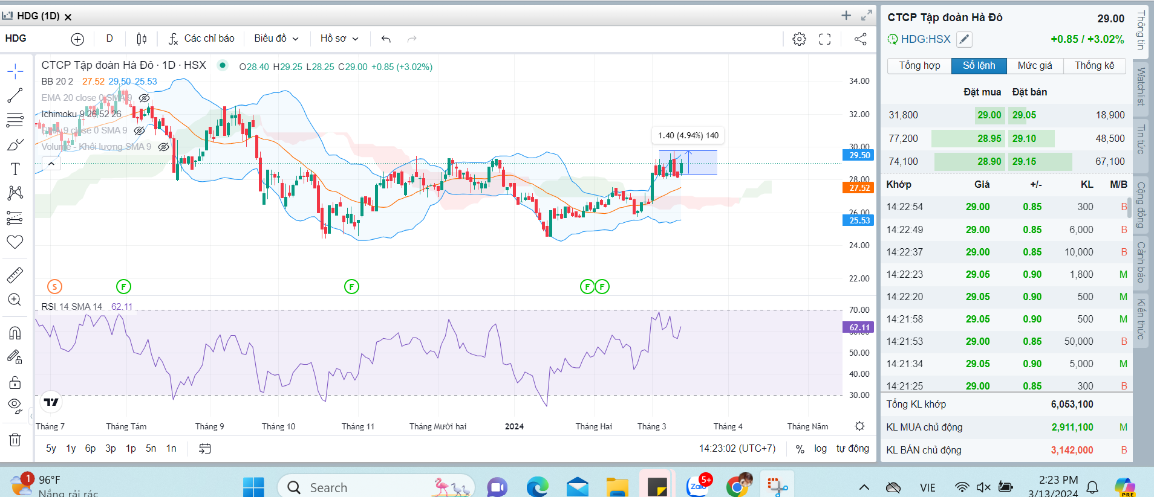Select the crosshair cursor tool
Screen dimensions: 1154x497
click(15, 71)
